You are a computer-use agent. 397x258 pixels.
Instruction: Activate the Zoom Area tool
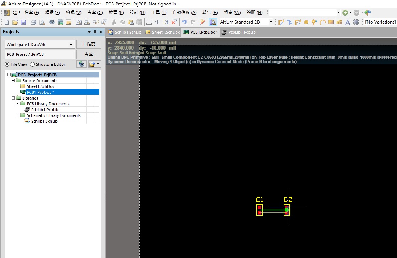87,22
